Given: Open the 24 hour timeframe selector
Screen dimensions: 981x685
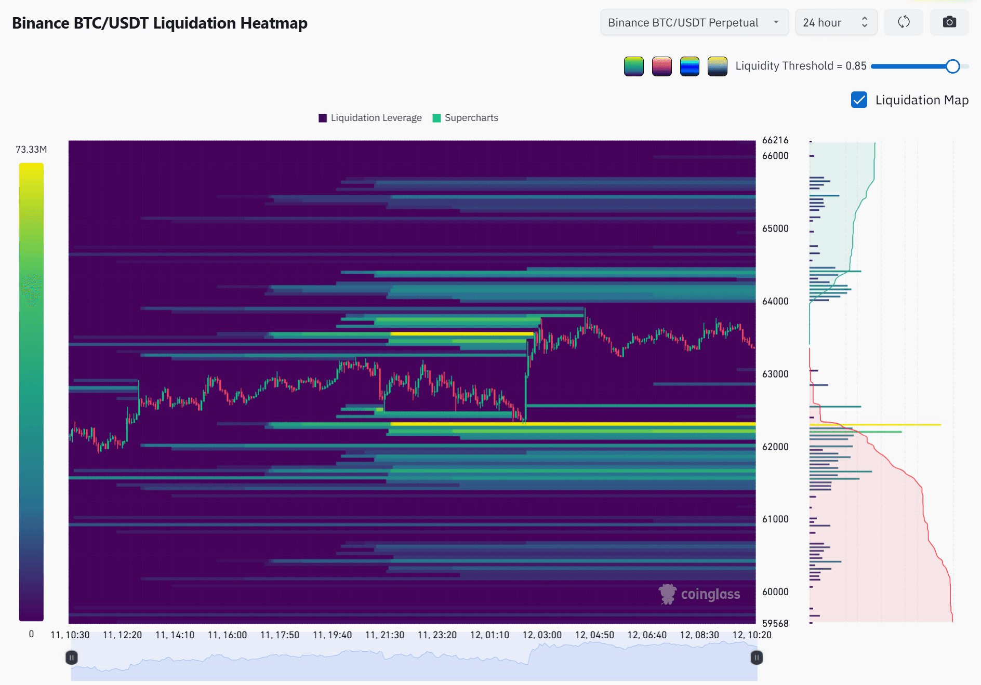Looking at the screenshot, I should [x=836, y=22].
